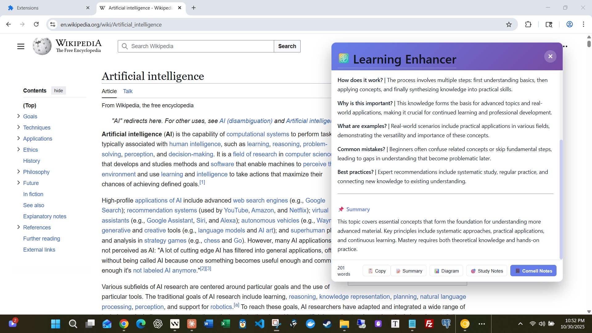Screen dimensions: 592x333
Task: Bookmark this page with the star icon
Action: (509, 25)
